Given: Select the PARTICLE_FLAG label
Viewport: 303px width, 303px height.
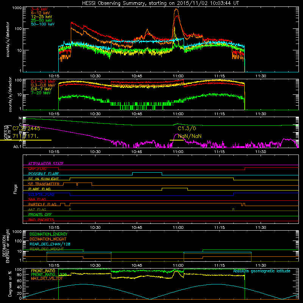Looking at the screenshot, I should 42,204.
